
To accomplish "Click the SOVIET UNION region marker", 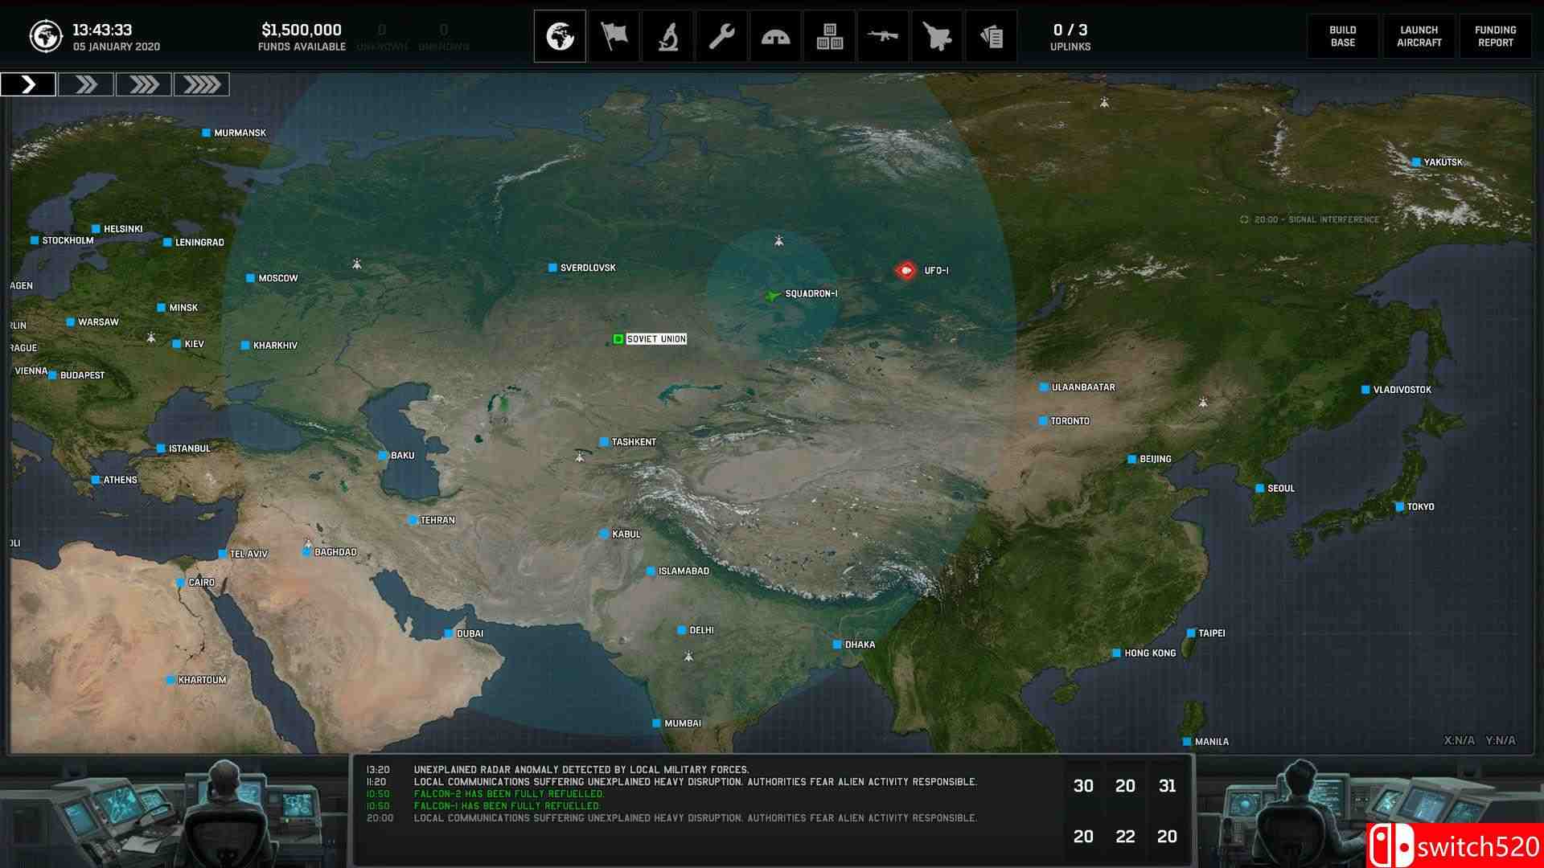I will [x=619, y=338].
